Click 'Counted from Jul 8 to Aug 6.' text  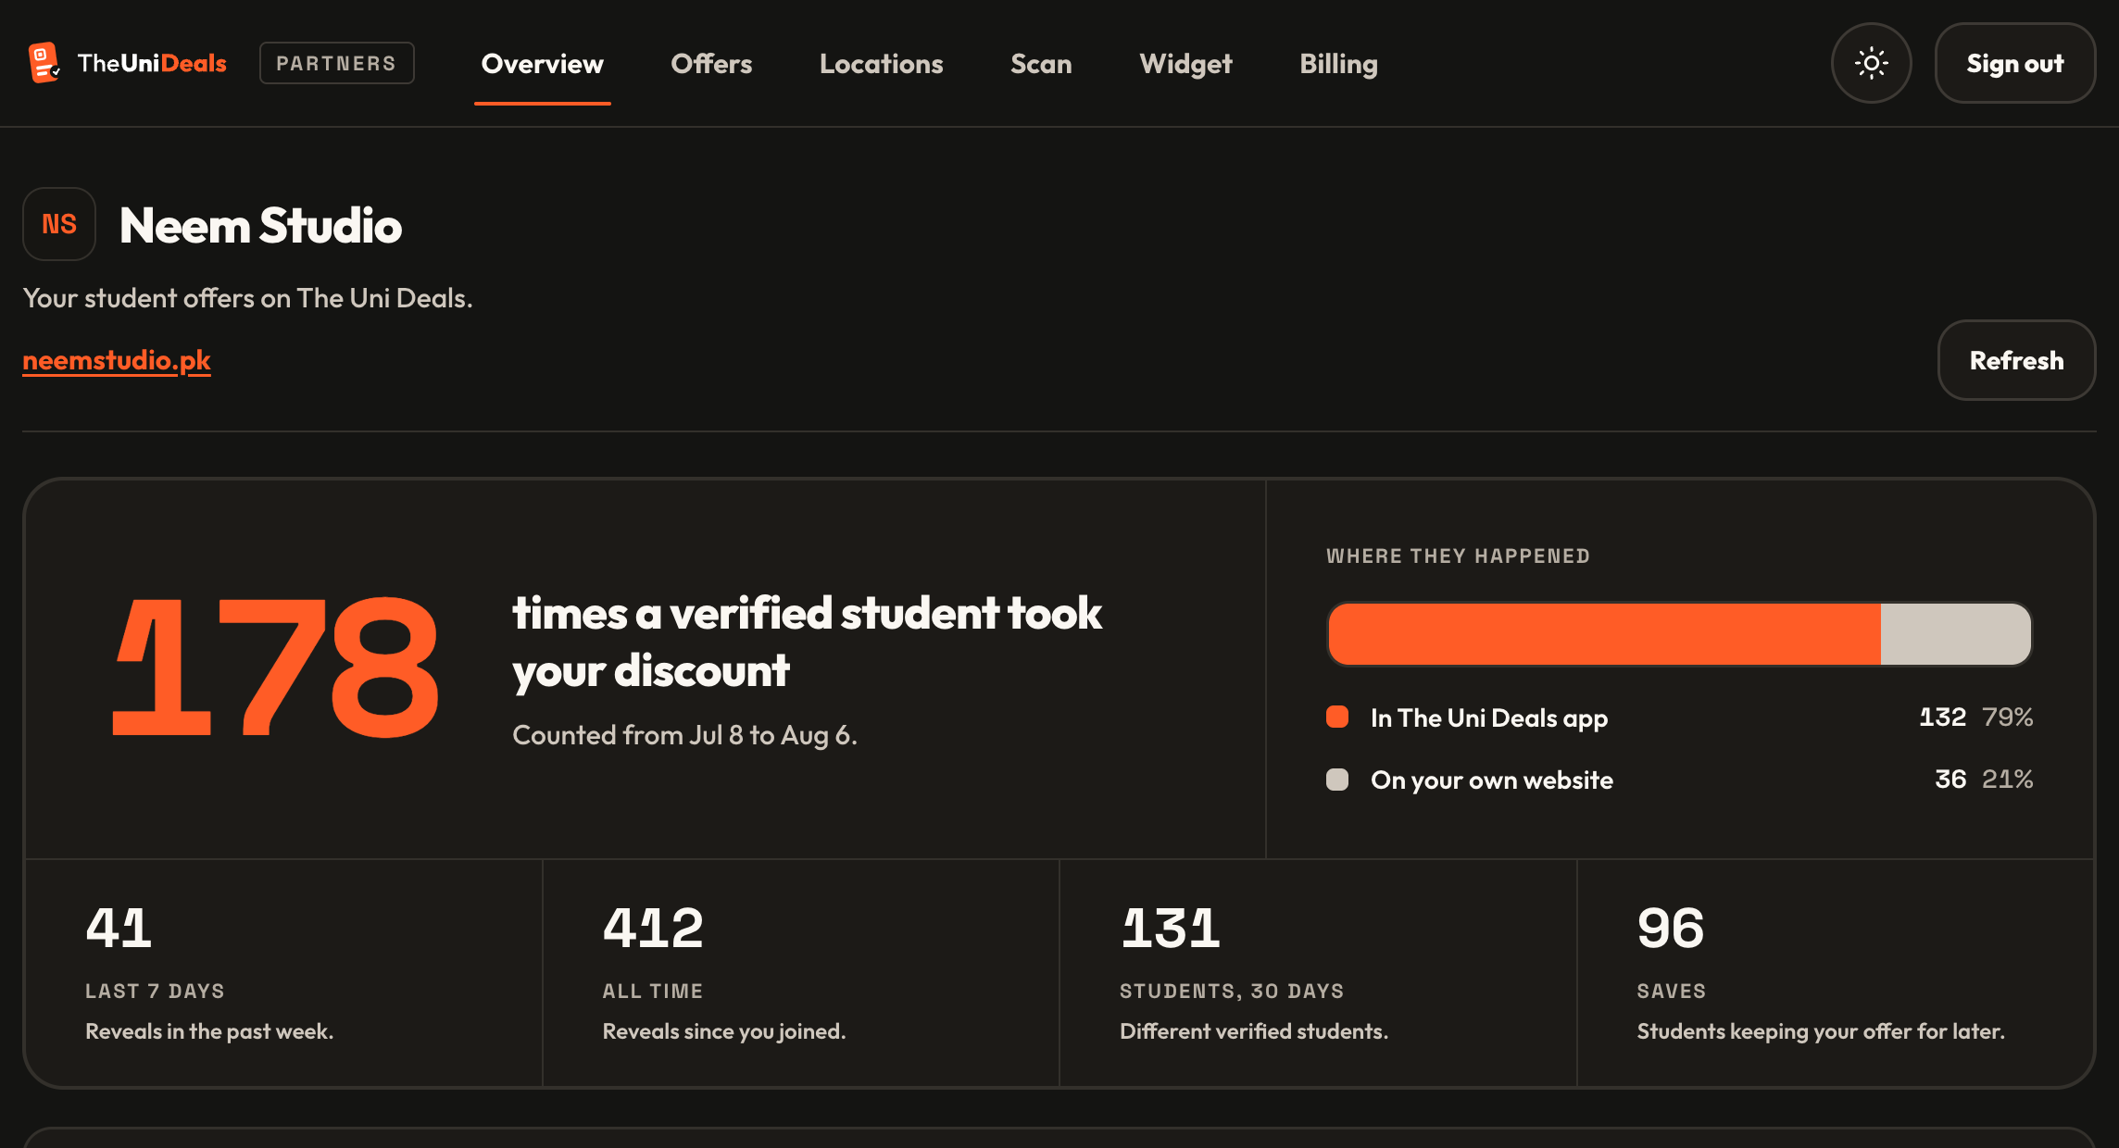(684, 735)
